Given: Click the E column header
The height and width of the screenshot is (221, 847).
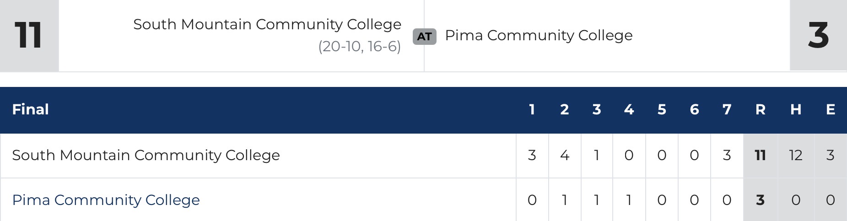Looking at the screenshot, I should tap(831, 109).
